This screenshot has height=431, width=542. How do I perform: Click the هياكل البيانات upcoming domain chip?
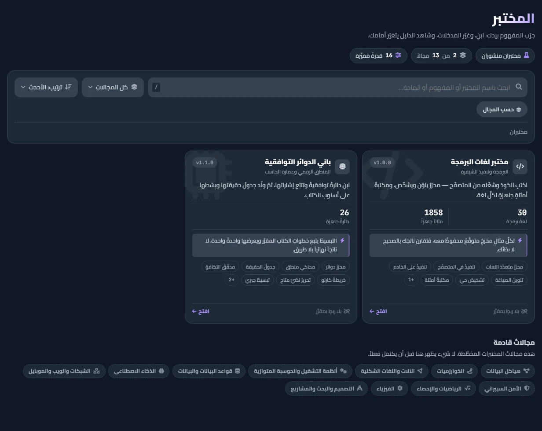(508, 371)
